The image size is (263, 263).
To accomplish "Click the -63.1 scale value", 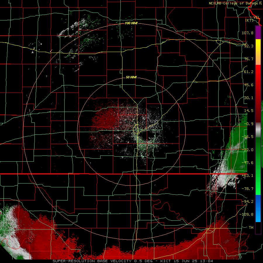I will [x=248, y=176].
